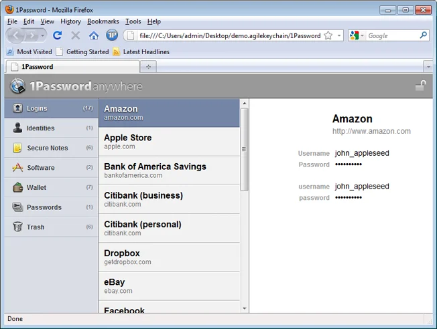Click the Stop loading X icon
Screen dimensions: 437x329
(x=76, y=35)
